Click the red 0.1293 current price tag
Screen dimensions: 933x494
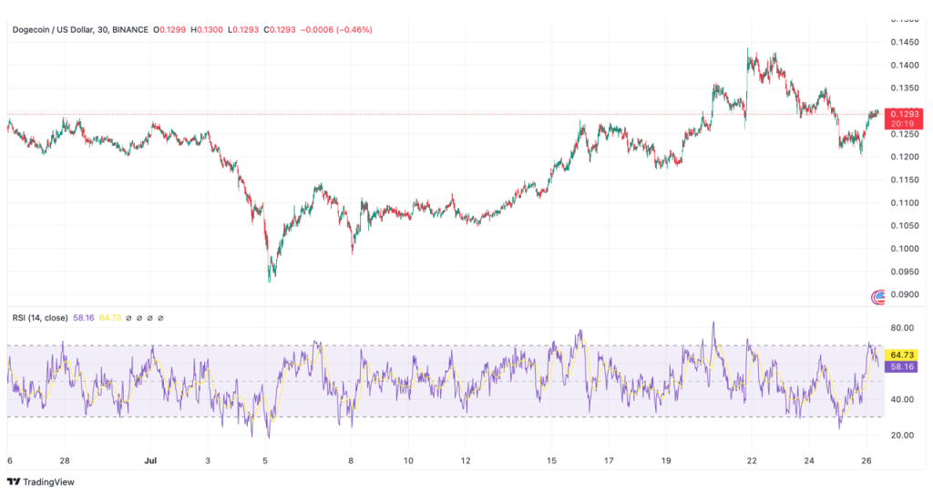click(903, 114)
